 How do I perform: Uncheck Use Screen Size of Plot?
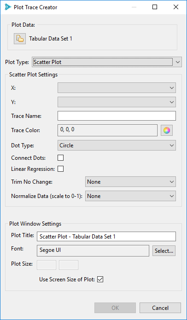100,279
